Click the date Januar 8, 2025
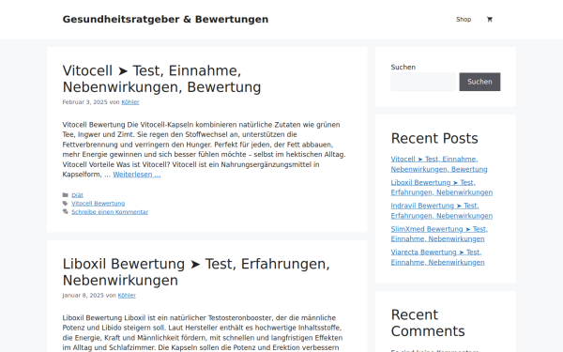Image resolution: width=563 pixels, height=352 pixels. pos(83,296)
